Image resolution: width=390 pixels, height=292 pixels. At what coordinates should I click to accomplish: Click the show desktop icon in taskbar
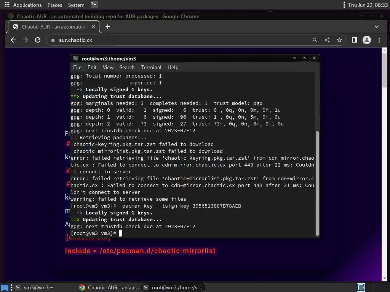click(x=5, y=287)
